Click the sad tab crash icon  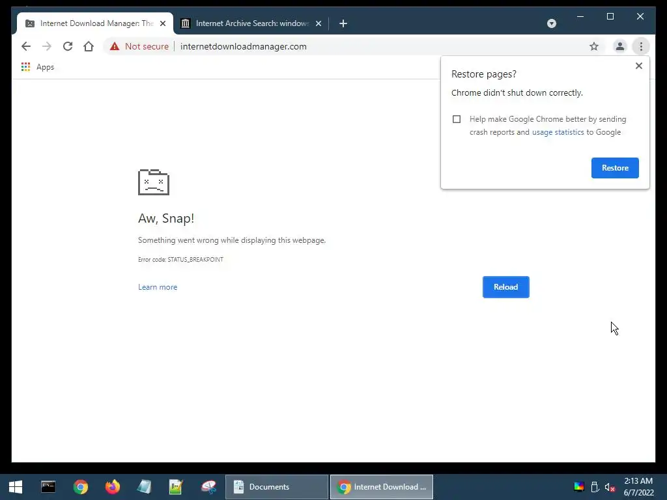(x=154, y=182)
